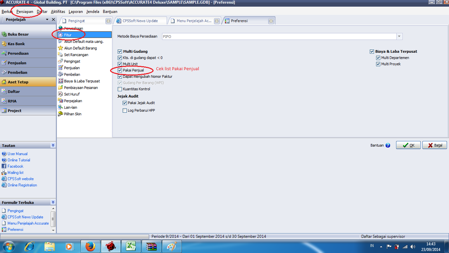Collapse the Tautan section
This screenshot has height=253, width=449.
53,145
